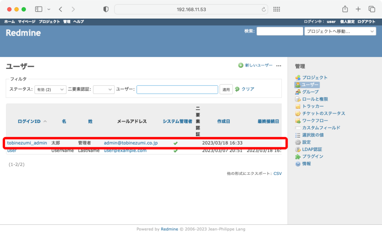Image resolution: width=382 pixels, height=233 pixels.
Task: Click the (1-2/2) pagination count
Action: point(16,165)
